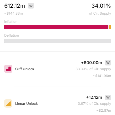Click the ~$2.87m linear value
Viewport: 115px width, 115px height.
point(104,111)
